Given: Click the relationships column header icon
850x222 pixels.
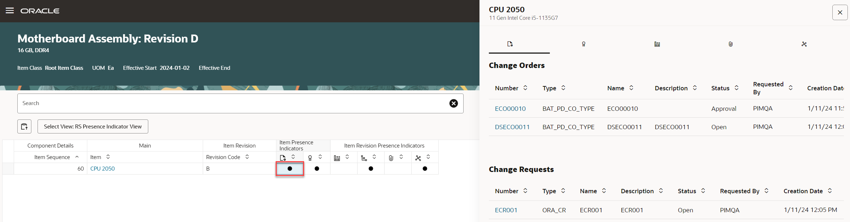Looking at the screenshot, I should click(418, 158).
